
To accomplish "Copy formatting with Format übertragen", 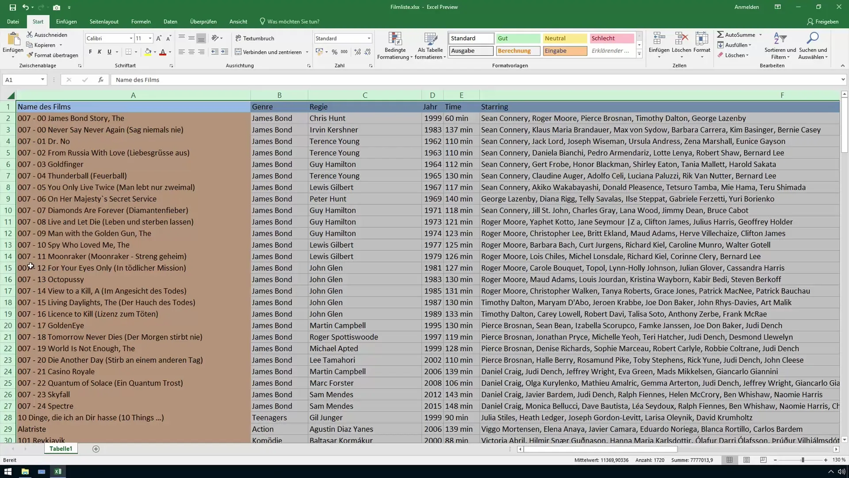I will (52, 55).
